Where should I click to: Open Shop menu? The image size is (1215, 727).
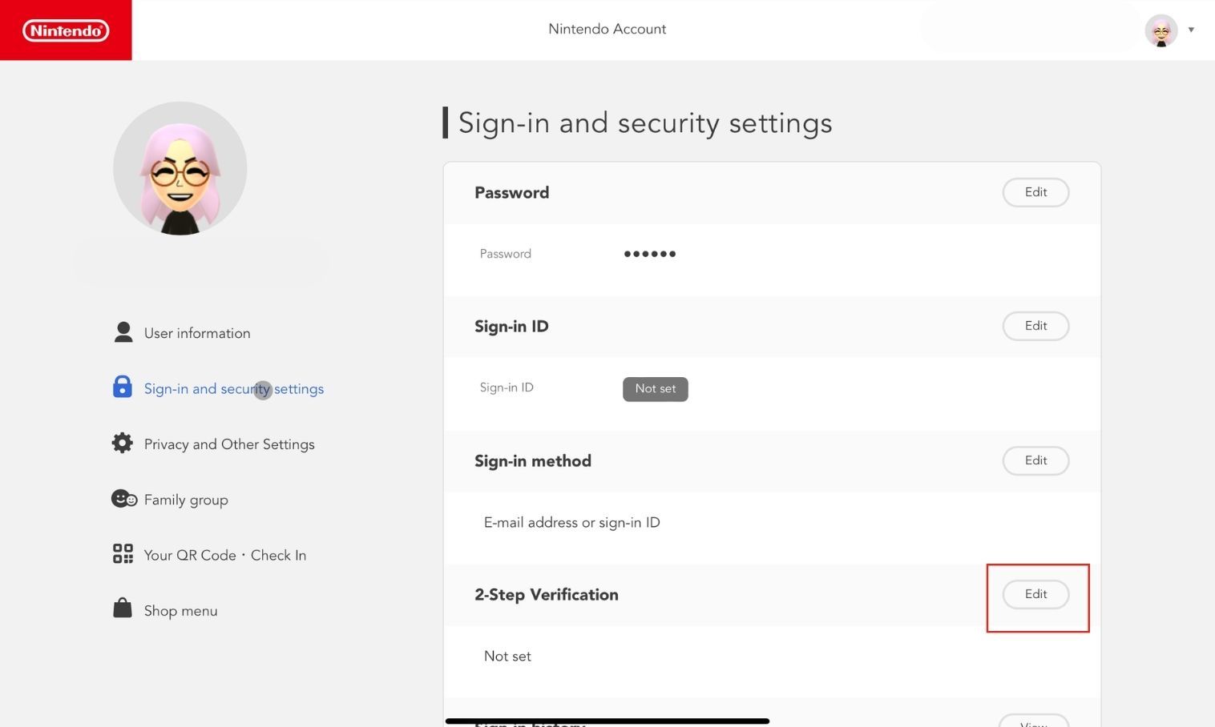click(x=180, y=611)
